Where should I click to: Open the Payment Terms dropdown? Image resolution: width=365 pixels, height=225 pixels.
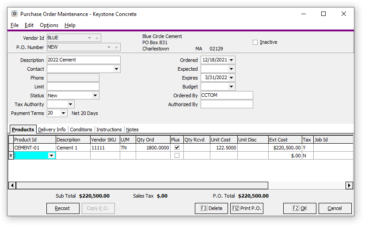tap(64, 113)
